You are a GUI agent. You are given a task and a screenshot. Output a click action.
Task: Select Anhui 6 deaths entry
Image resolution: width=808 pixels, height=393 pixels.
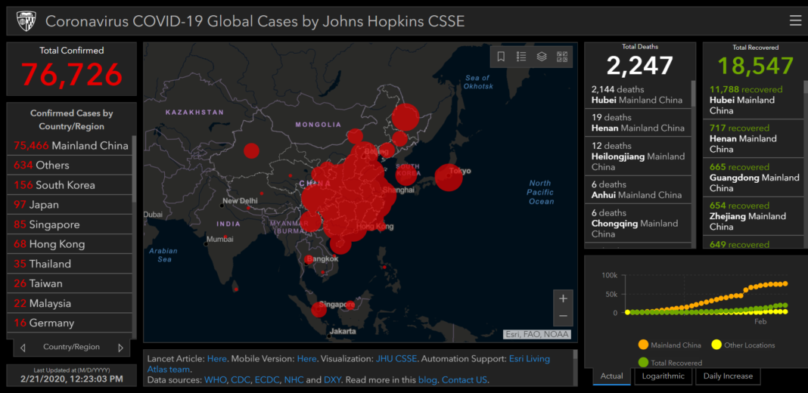[638, 190]
